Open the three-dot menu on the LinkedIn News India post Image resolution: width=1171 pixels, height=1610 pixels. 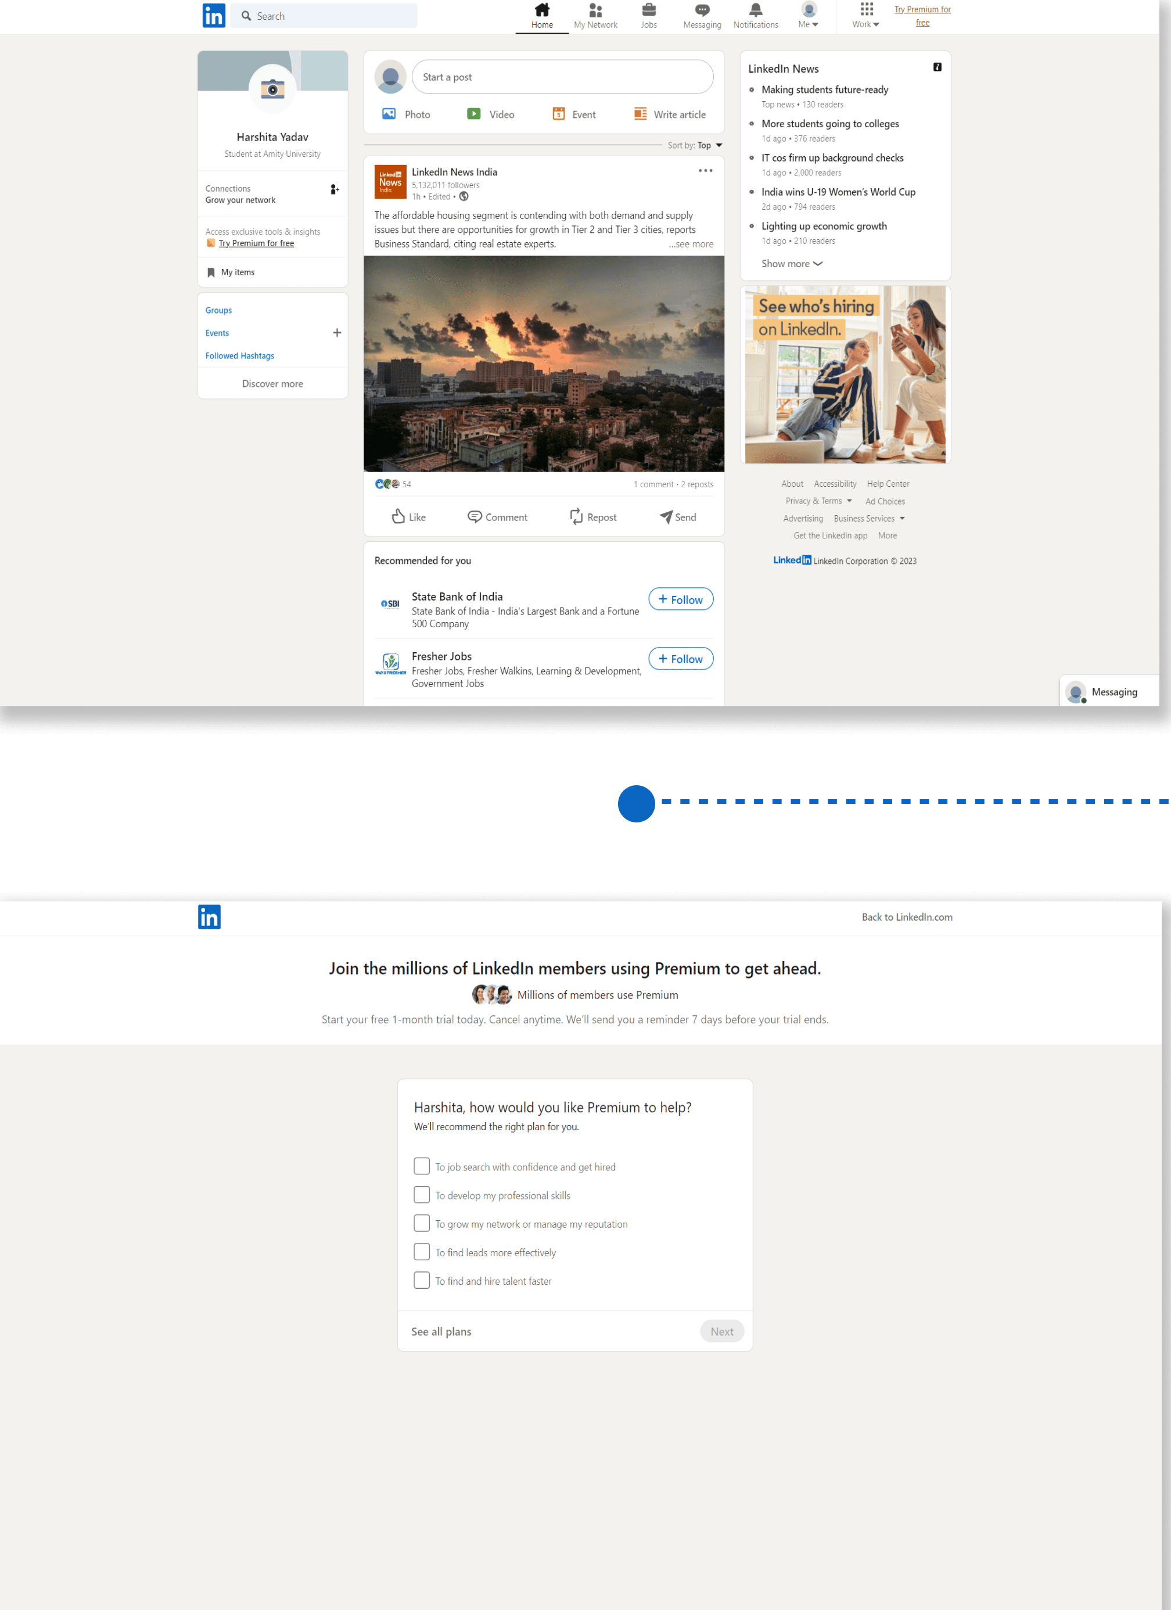(705, 171)
